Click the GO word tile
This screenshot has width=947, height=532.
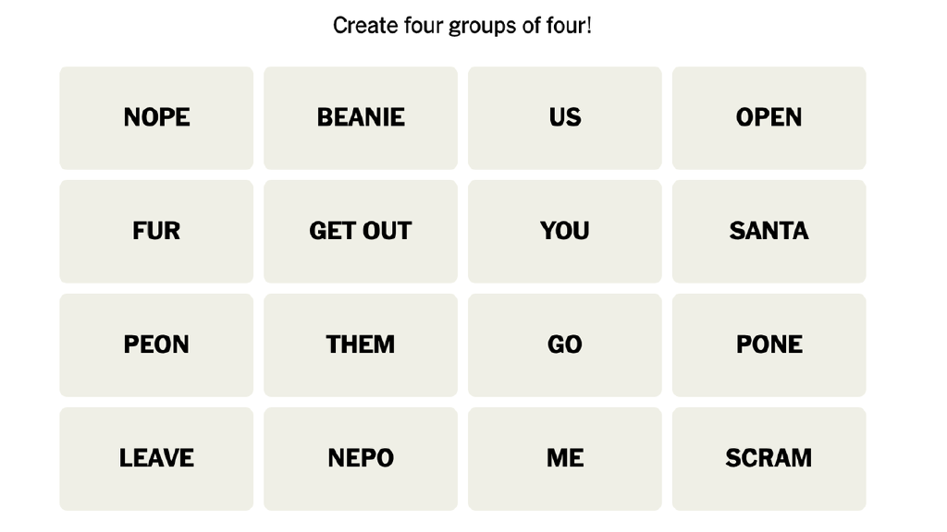pos(564,345)
